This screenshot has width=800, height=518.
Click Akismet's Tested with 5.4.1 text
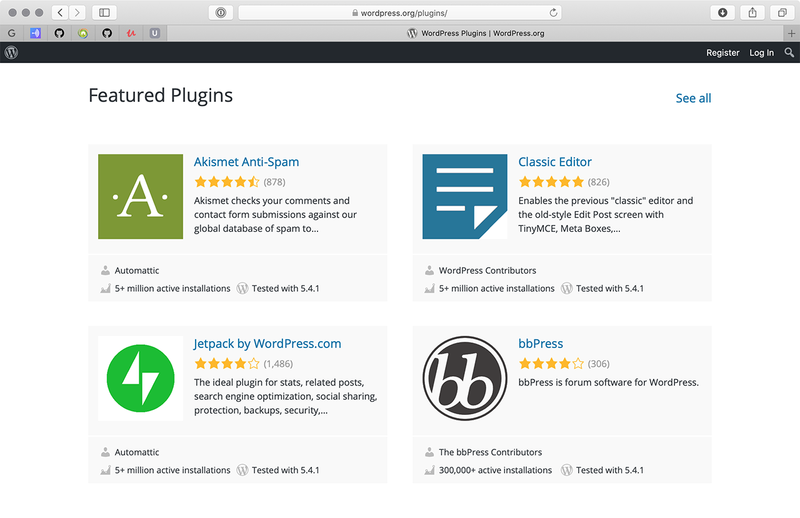click(286, 288)
